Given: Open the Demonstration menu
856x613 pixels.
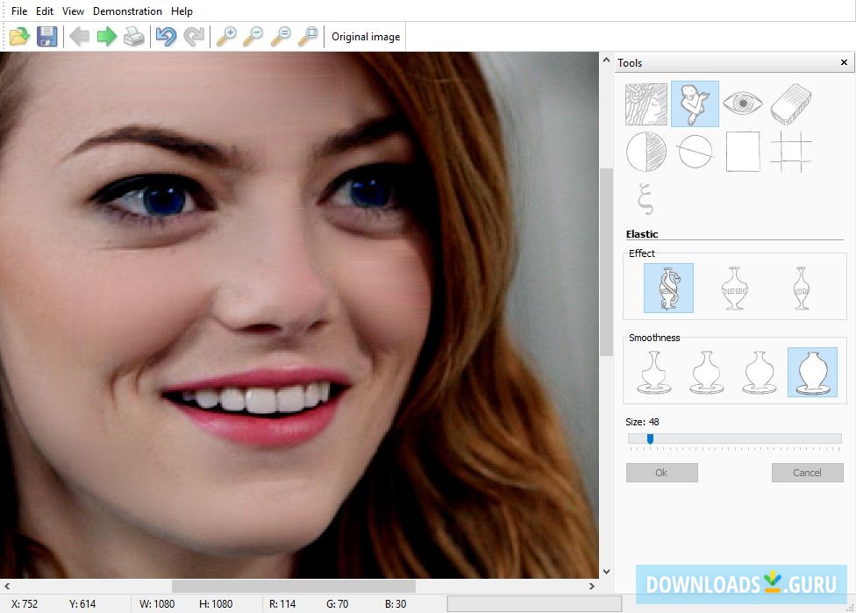Looking at the screenshot, I should tap(127, 11).
